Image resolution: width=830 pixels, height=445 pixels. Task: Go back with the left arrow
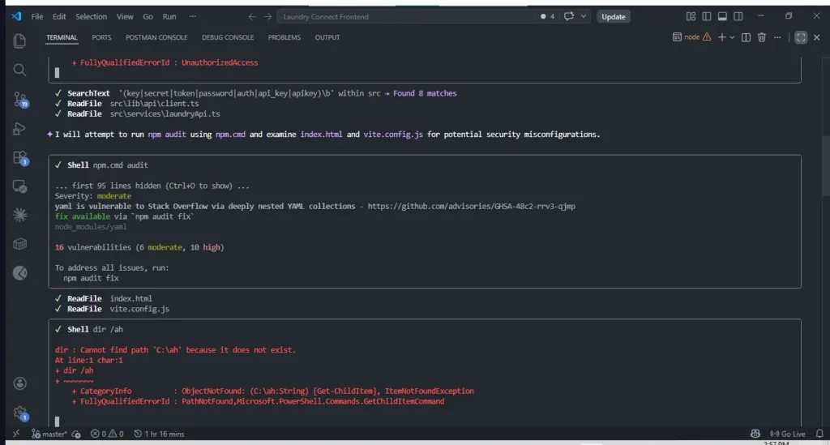[x=252, y=16]
